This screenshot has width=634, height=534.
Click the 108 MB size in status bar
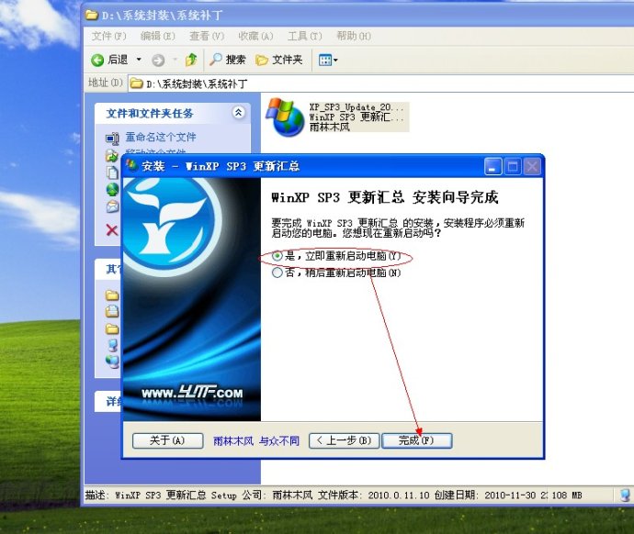coord(567,495)
